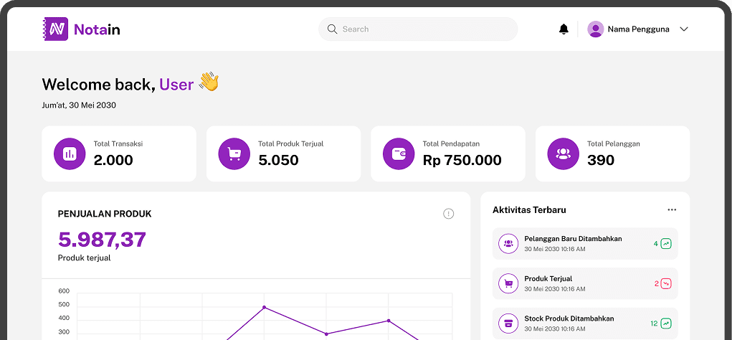Click green trend-up icon on Pelanggan Baru
This screenshot has width=732, height=340.
tap(666, 244)
